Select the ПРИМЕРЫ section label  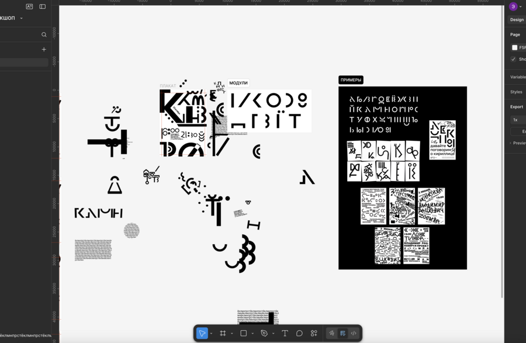click(351, 80)
